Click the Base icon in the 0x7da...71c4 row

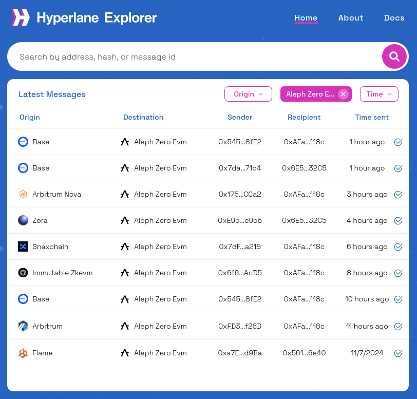tap(23, 168)
